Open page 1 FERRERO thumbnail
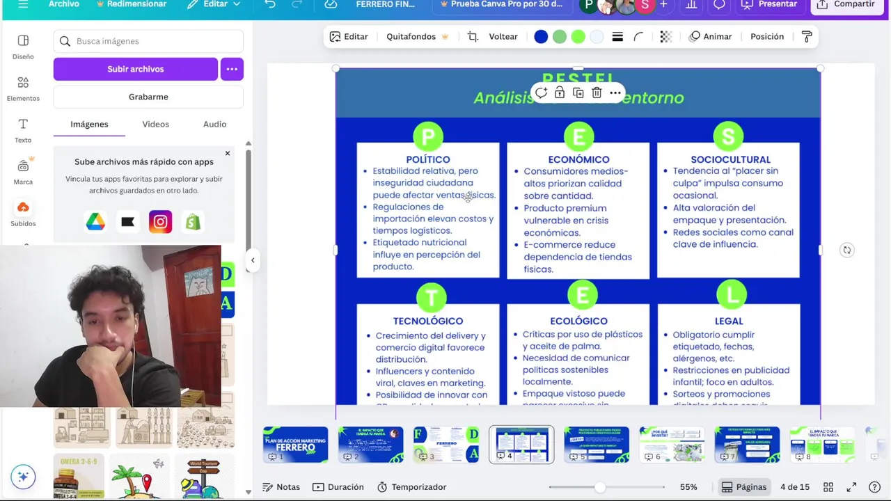Image resolution: width=891 pixels, height=501 pixels. 296,445
